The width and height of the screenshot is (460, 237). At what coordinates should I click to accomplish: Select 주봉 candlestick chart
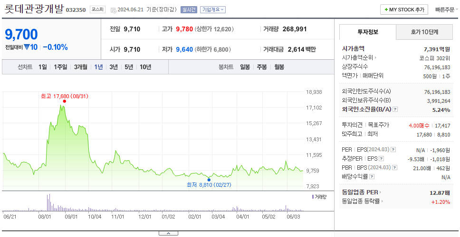[x=262, y=67]
